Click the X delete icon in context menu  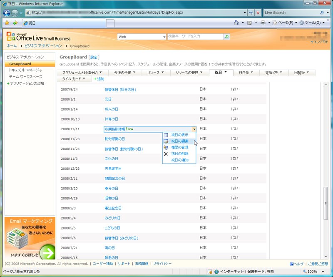[166, 154]
